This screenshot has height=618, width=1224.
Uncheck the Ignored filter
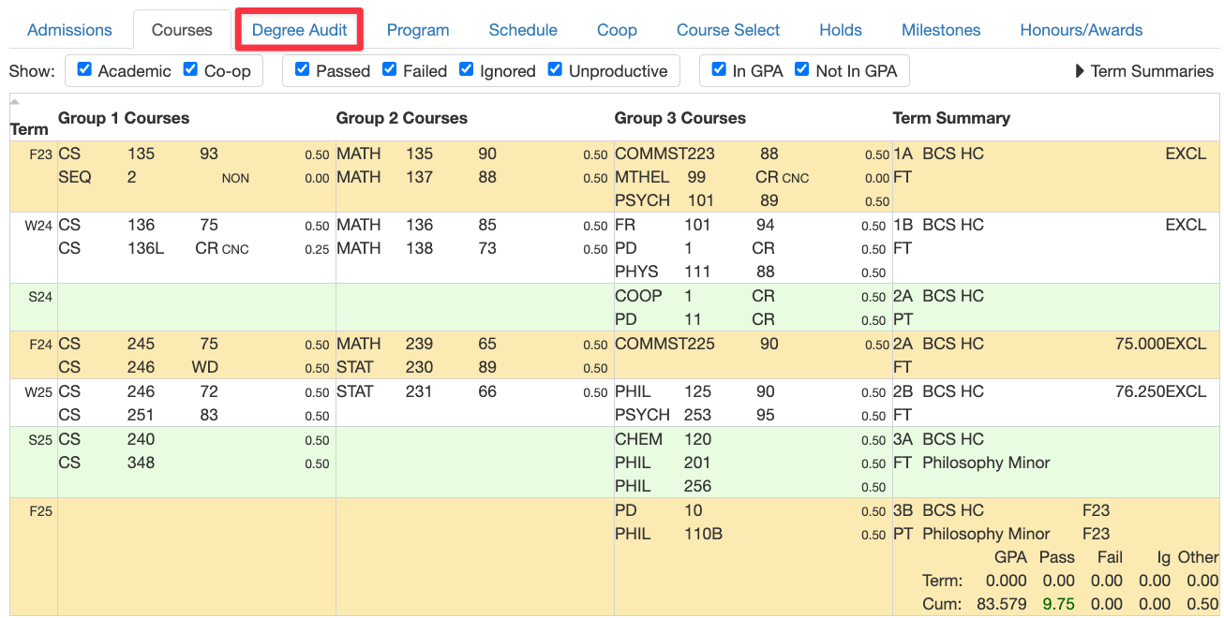click(x=466, y=70)
